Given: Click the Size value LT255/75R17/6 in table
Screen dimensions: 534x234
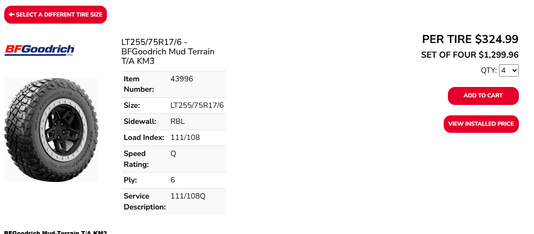Looking at the screenshot, I should [197, 105].
